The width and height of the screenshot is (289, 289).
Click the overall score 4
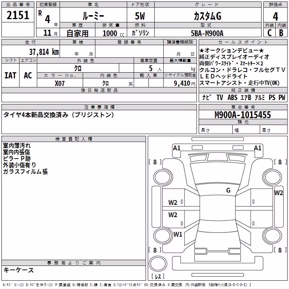[x=275, y=16]
